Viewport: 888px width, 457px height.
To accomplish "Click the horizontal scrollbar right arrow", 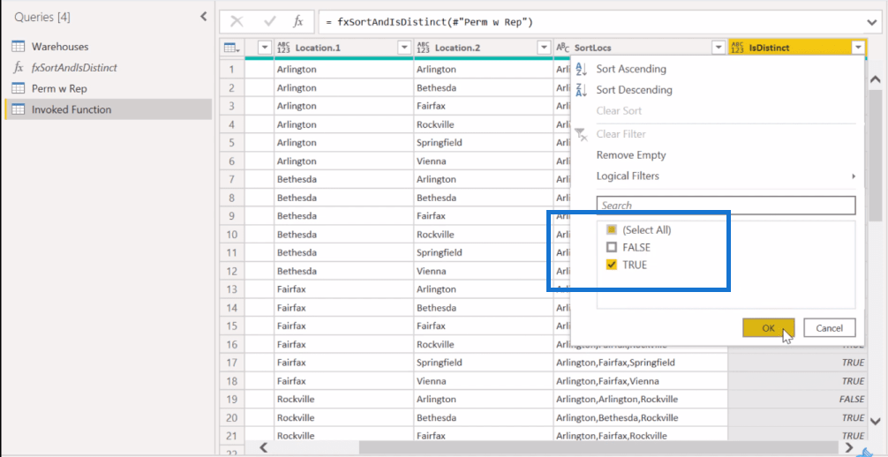I will coord(848,447).
